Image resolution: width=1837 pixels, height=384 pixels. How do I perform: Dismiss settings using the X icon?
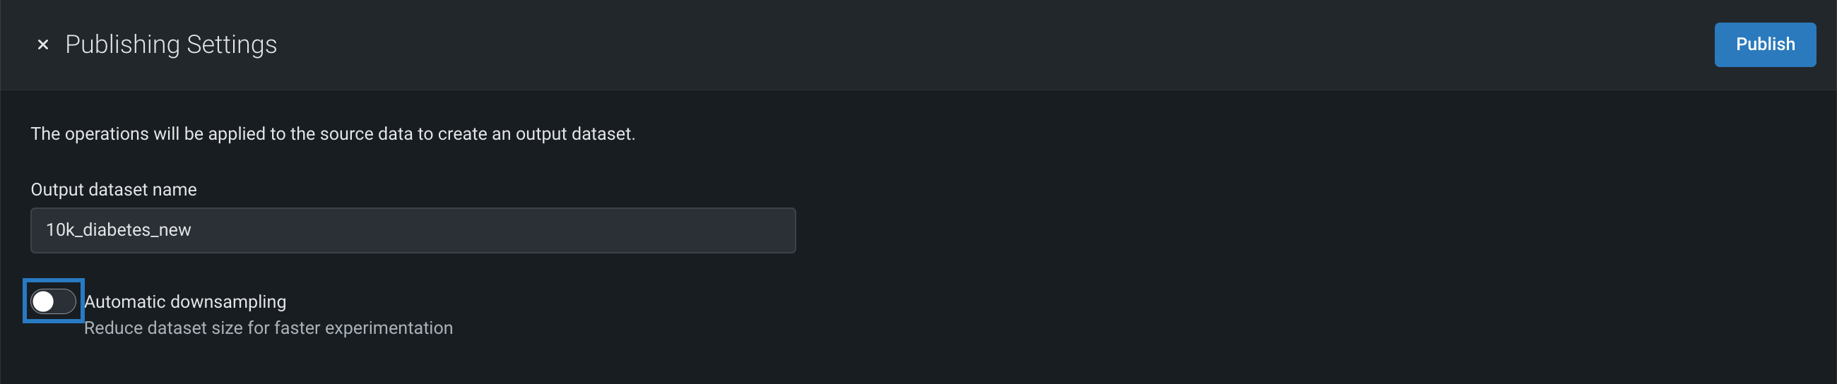[43, 45]
